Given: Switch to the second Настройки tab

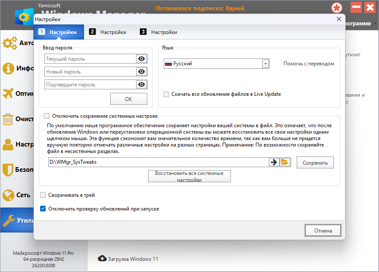Looking at the screenshot, I should pos(108,32).
